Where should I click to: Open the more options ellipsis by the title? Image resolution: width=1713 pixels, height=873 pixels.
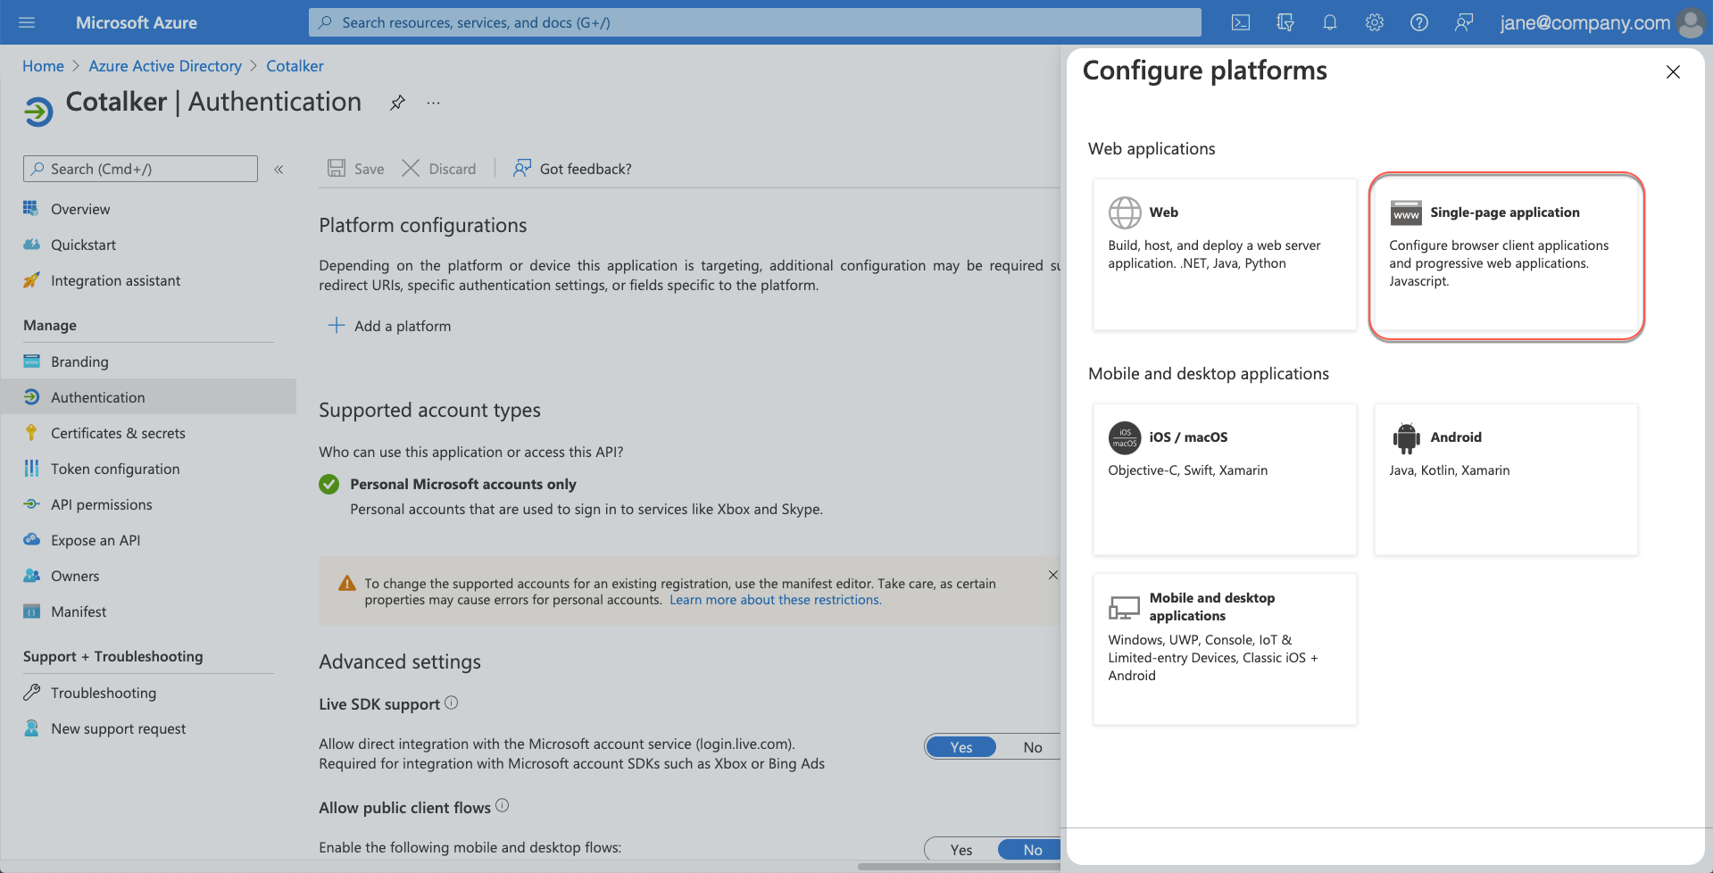[433, 103]
